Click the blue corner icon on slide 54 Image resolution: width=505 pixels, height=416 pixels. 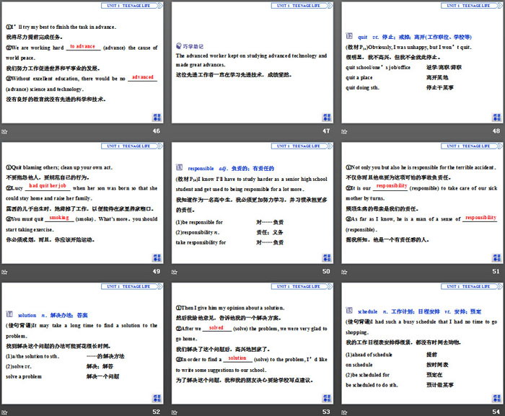coord(496,398)
